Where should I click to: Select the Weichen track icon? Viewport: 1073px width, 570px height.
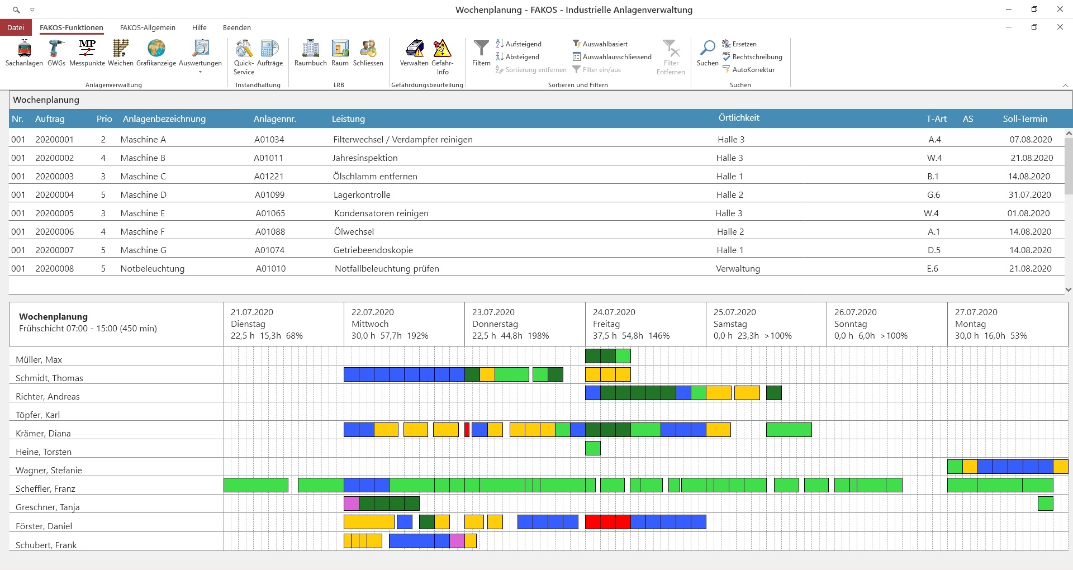pyautogui.click(x=120, y=49)
